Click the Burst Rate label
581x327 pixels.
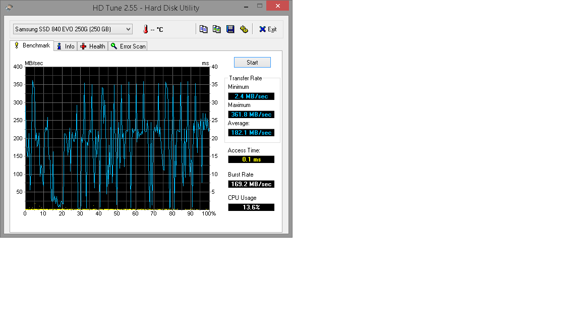[241, 175]
